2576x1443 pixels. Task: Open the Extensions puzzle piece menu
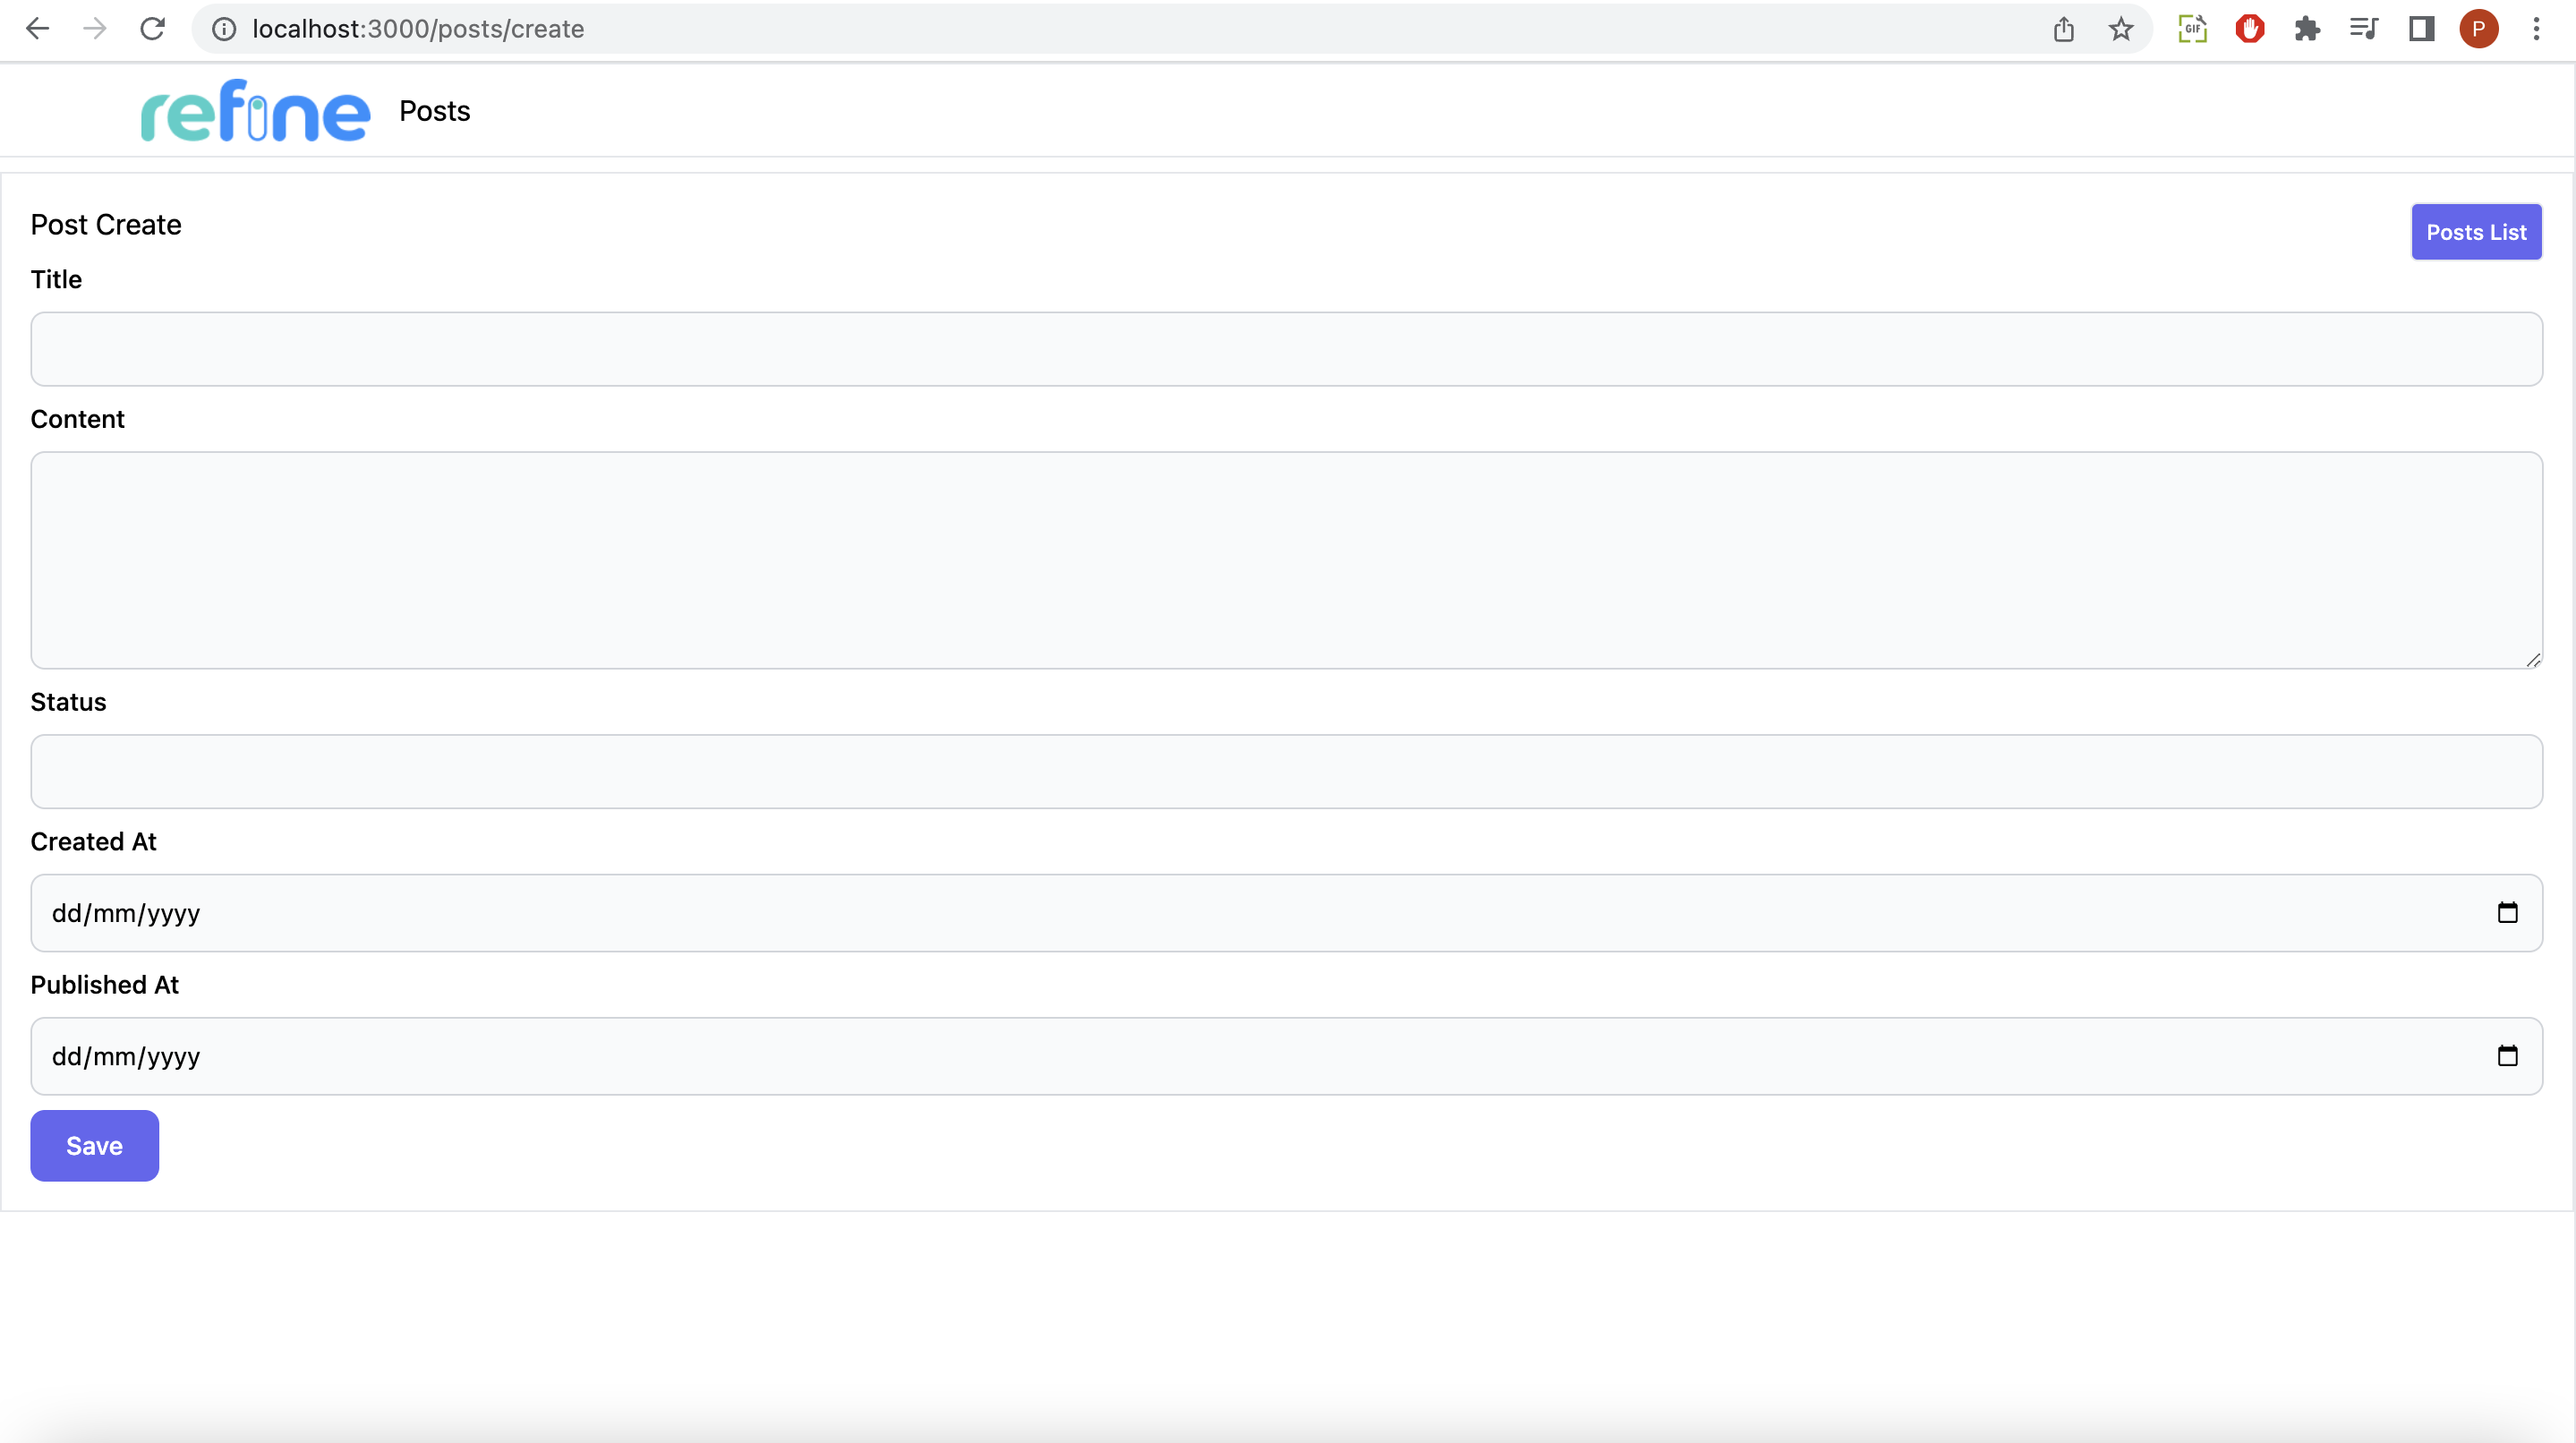(x=2307, y=29)
